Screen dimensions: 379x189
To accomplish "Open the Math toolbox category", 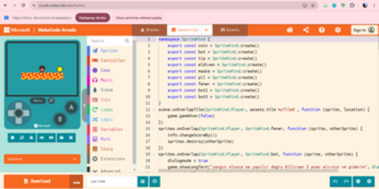I will [109, 139].
